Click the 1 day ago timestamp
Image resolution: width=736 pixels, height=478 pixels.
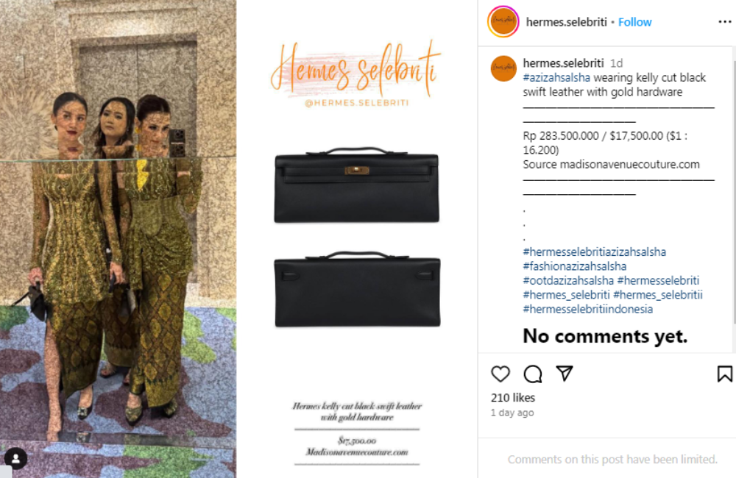pyautogui.click(x=512, y=413)
